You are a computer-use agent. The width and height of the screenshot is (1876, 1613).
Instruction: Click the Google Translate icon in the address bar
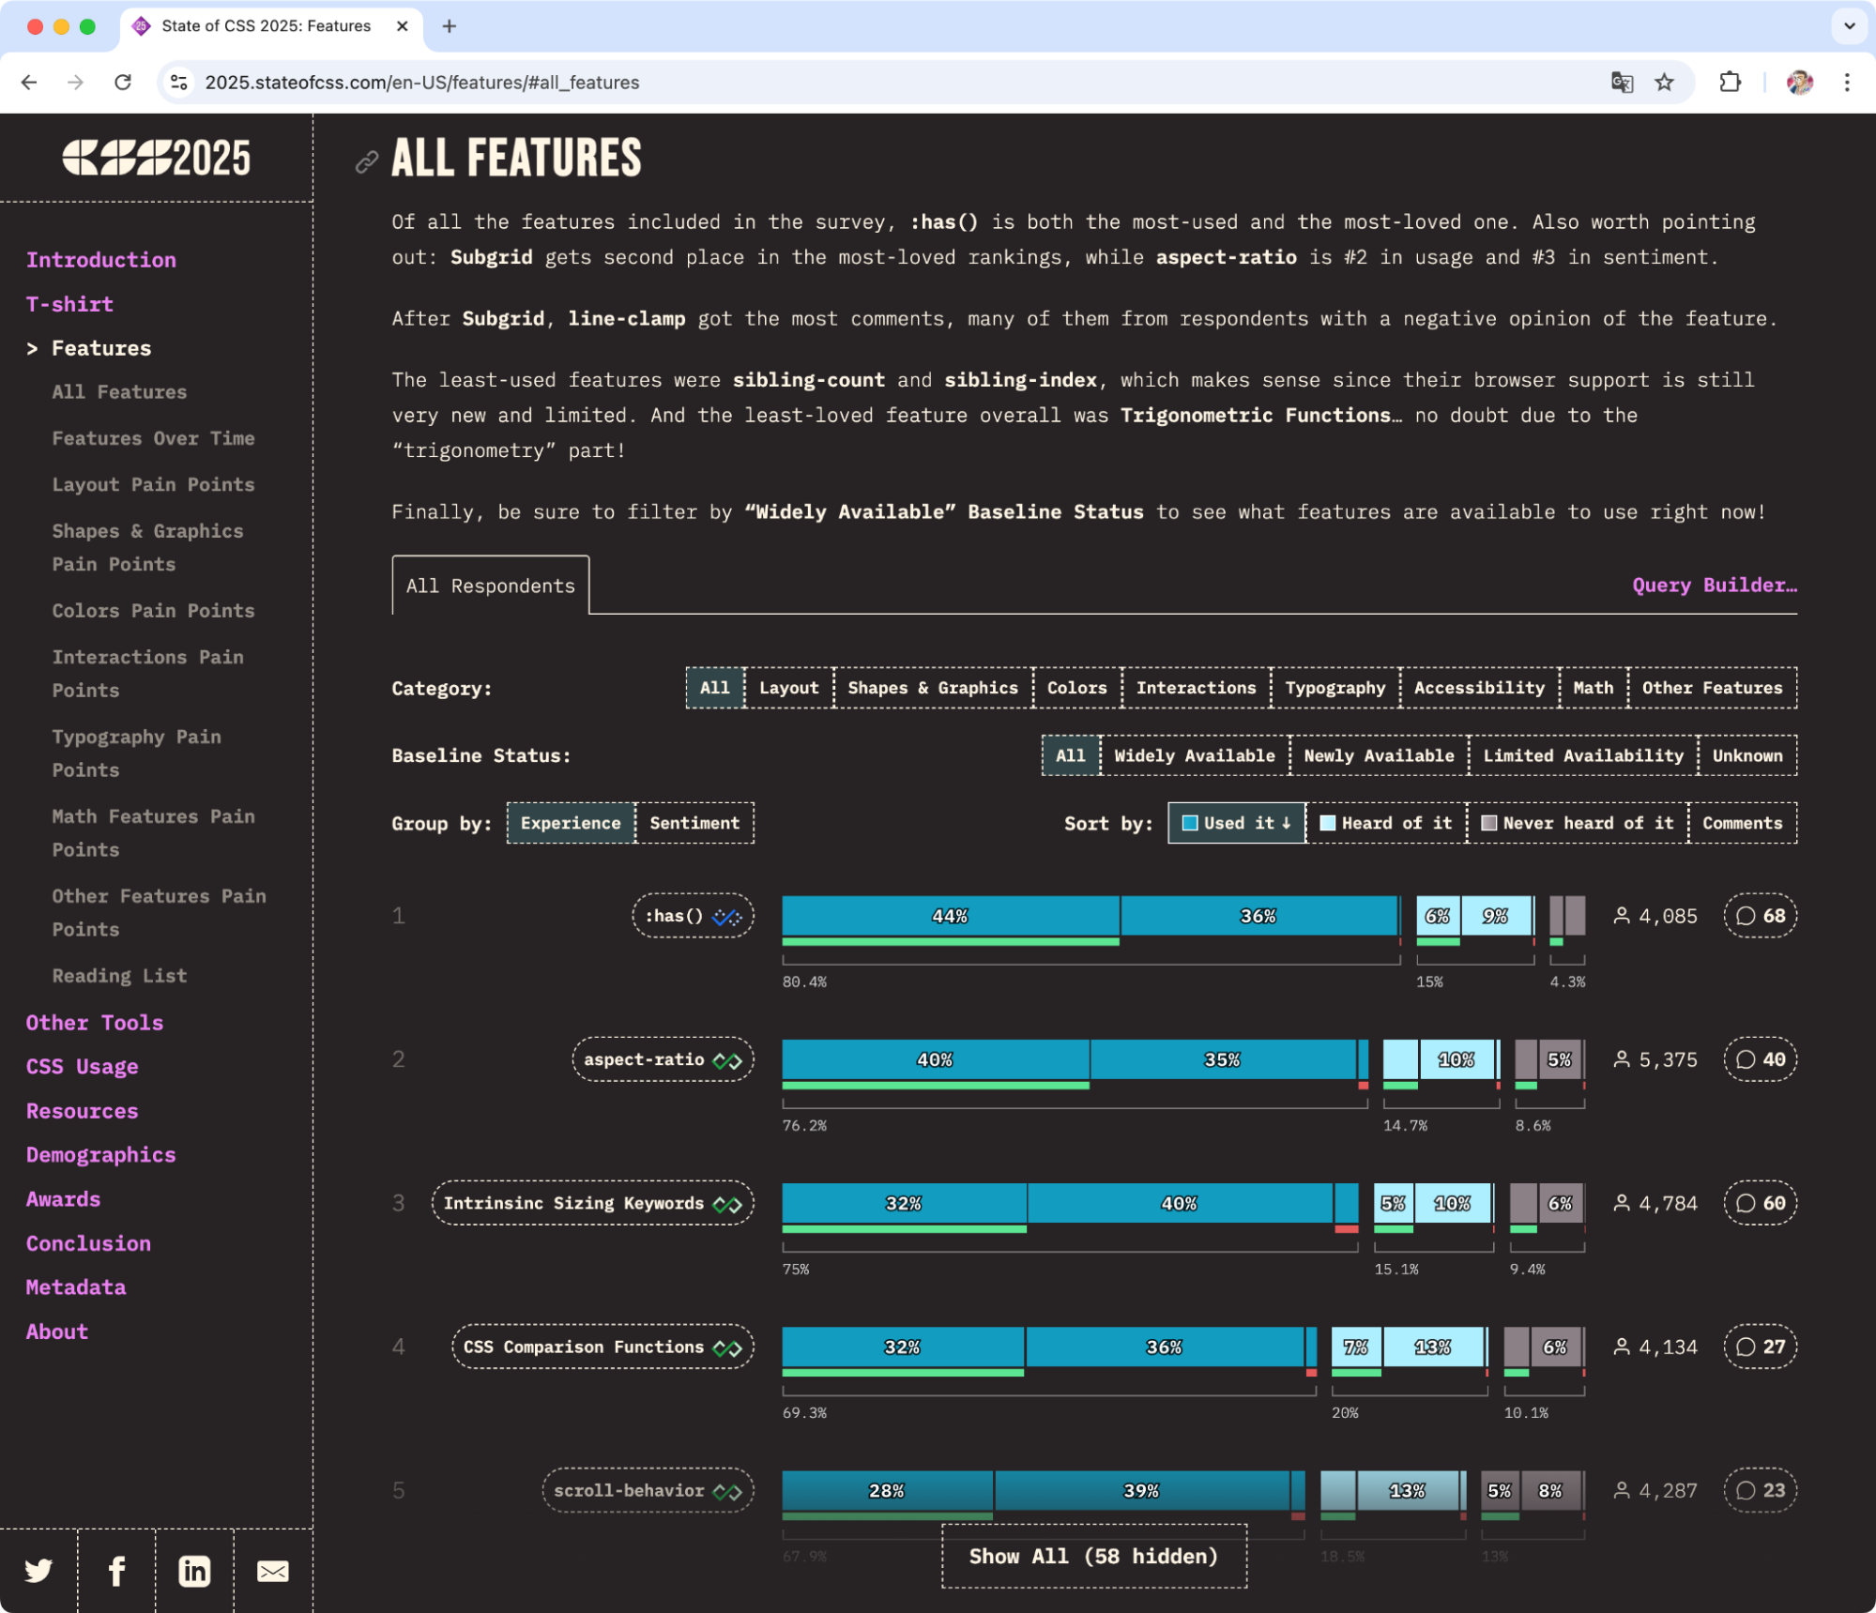(x=1622, y=83)
